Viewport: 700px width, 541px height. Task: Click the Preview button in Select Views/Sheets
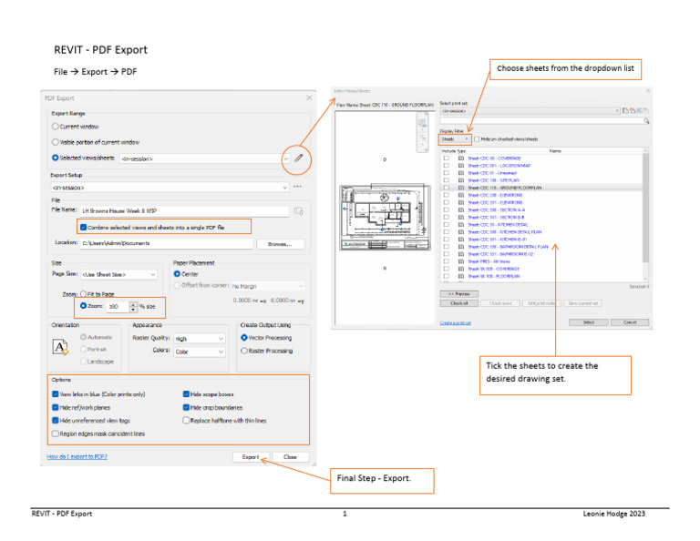(459, 294)
